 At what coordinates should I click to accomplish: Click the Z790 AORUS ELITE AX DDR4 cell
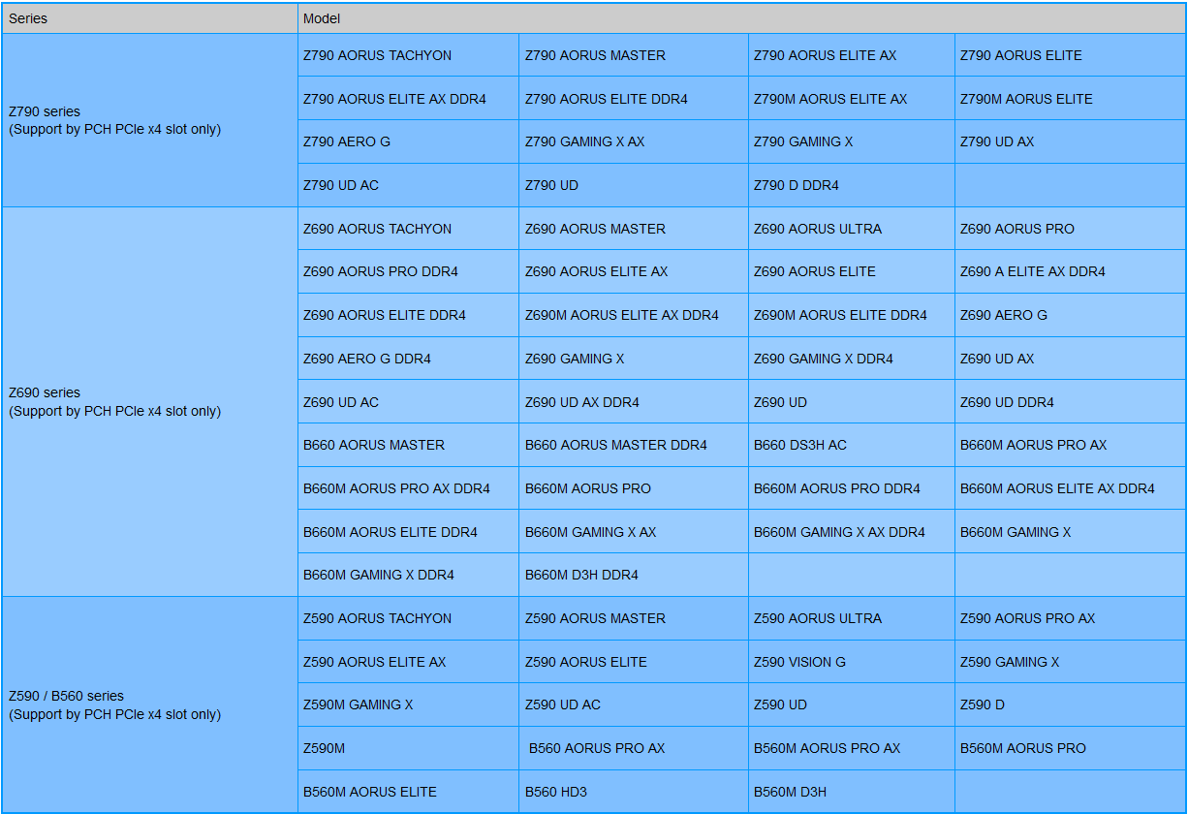[408, 99]
